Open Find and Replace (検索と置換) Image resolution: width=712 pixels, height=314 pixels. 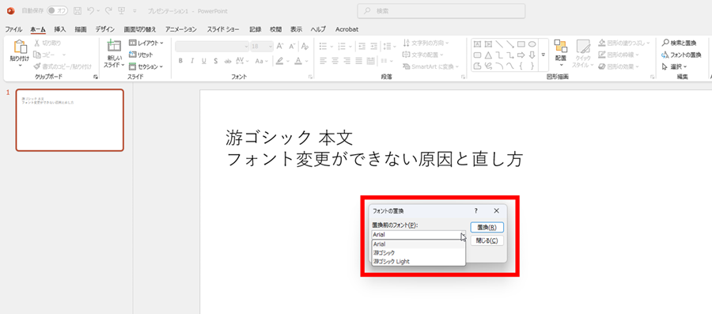point(680,44)
